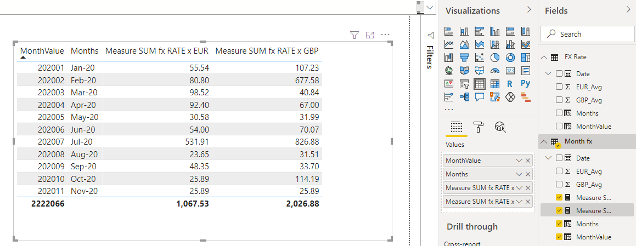Click the Fields Search box
Viewport: 636px width, 246px height.
point(587,34)
